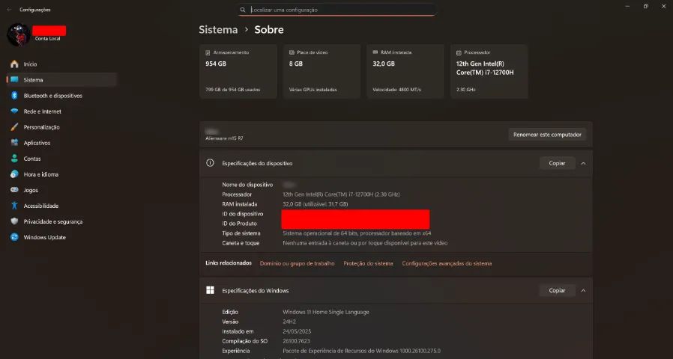Image resolution: width=673 pixels, height=359 pixels.
Task: Select Windows Update menu label
Action: 45,237
